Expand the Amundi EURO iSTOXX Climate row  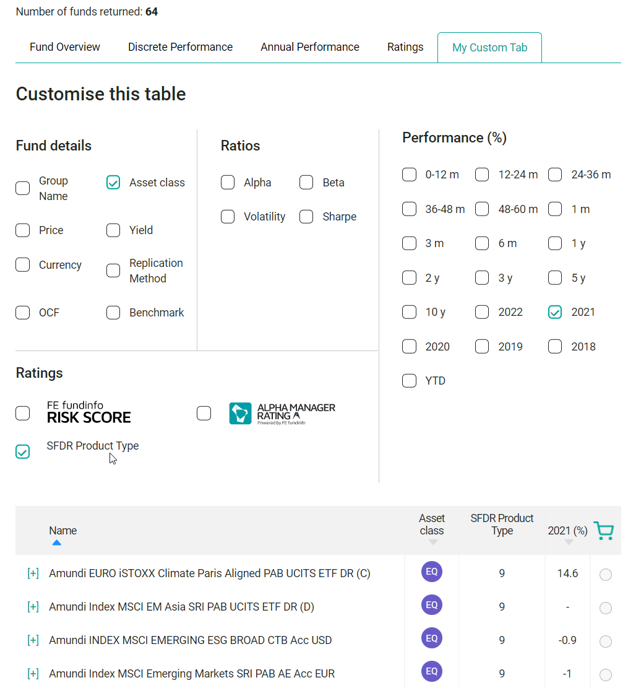(x=33, y=573)
